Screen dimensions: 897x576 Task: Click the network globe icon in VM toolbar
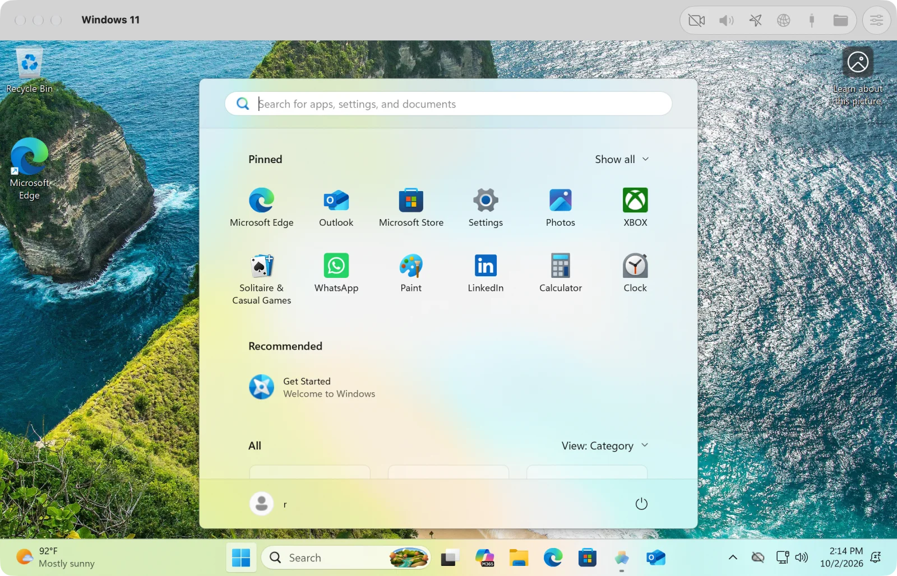click(783, 21)
